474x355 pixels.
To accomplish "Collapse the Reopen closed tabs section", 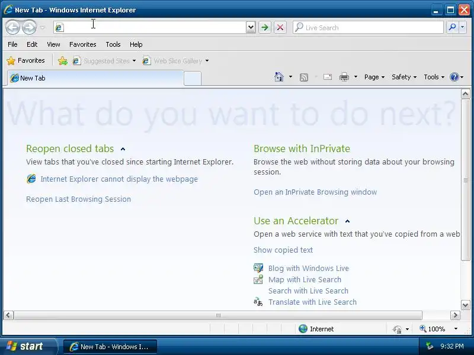I will [x=123, y=149].
